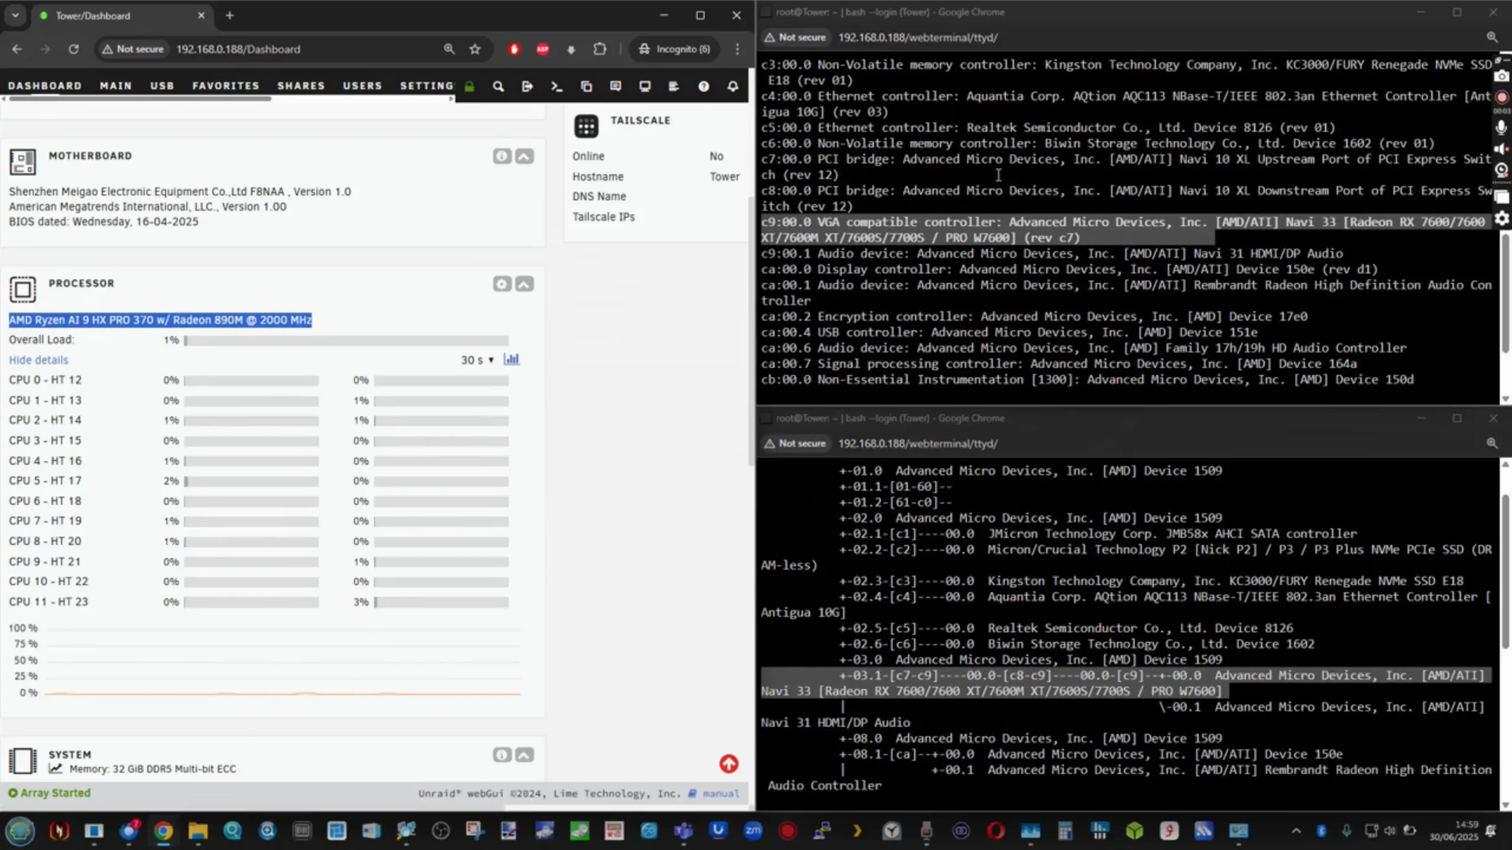
Task: Open a new Chrome tab
Action: (x=230, y=16)
